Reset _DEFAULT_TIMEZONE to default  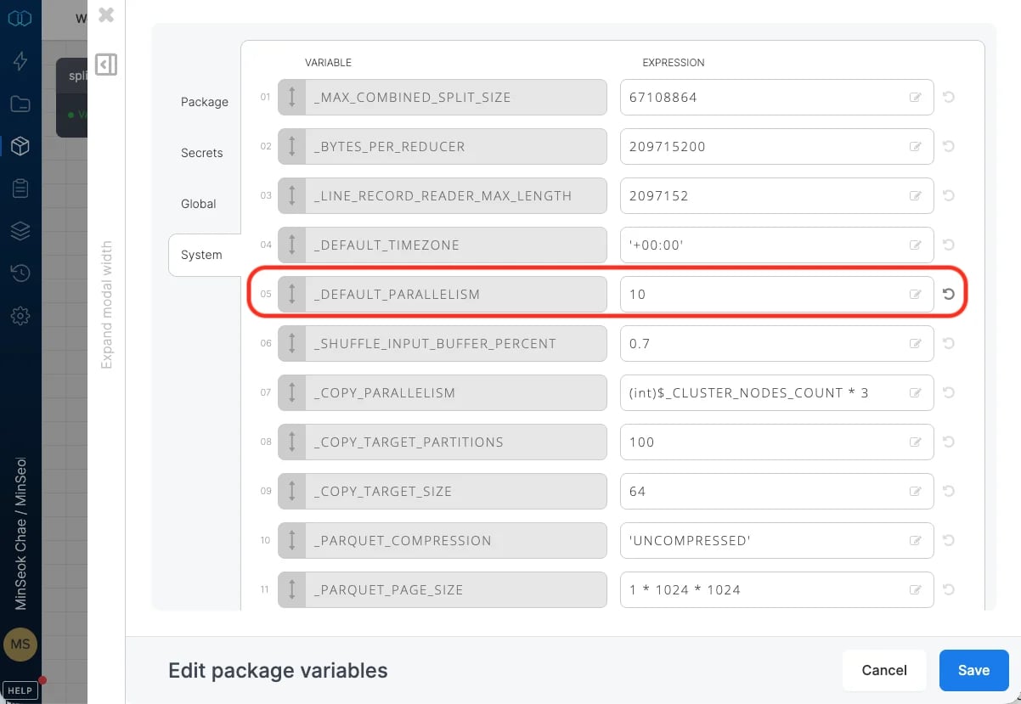tap(949, 245)
